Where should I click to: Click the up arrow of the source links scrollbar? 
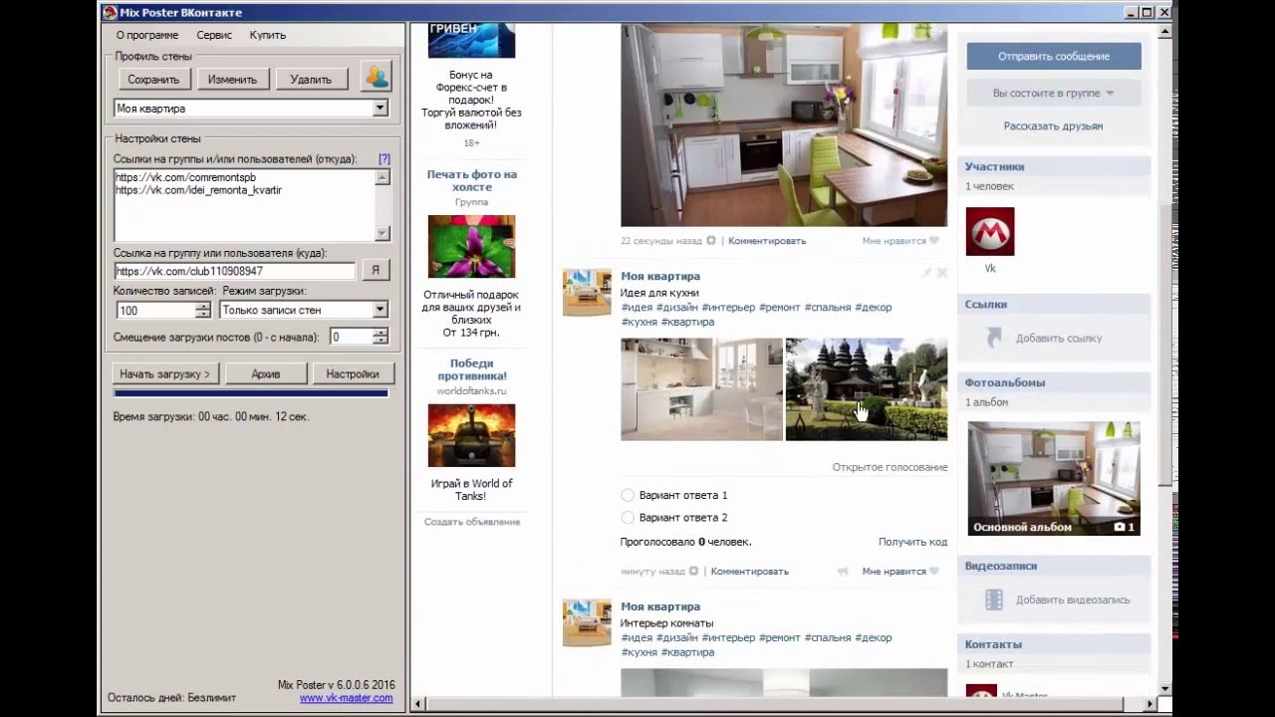tap(382, 177)
